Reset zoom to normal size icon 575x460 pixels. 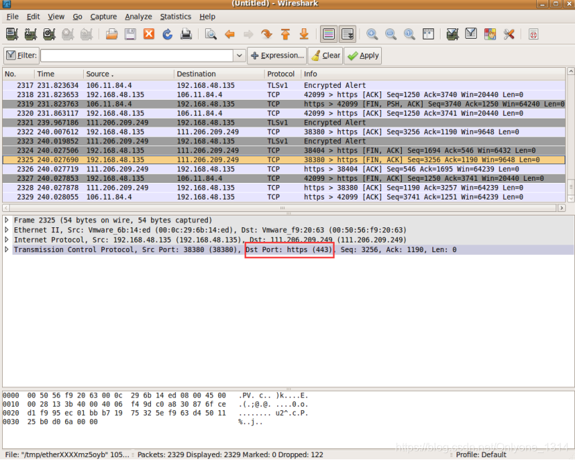(x=409, y=34)
